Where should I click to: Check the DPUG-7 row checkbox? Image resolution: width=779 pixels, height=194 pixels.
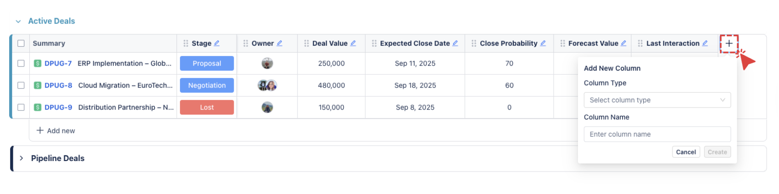coord(21,64)
